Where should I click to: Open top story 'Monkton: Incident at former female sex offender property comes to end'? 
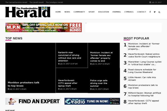pyautogui.click(x=101, y=57)
